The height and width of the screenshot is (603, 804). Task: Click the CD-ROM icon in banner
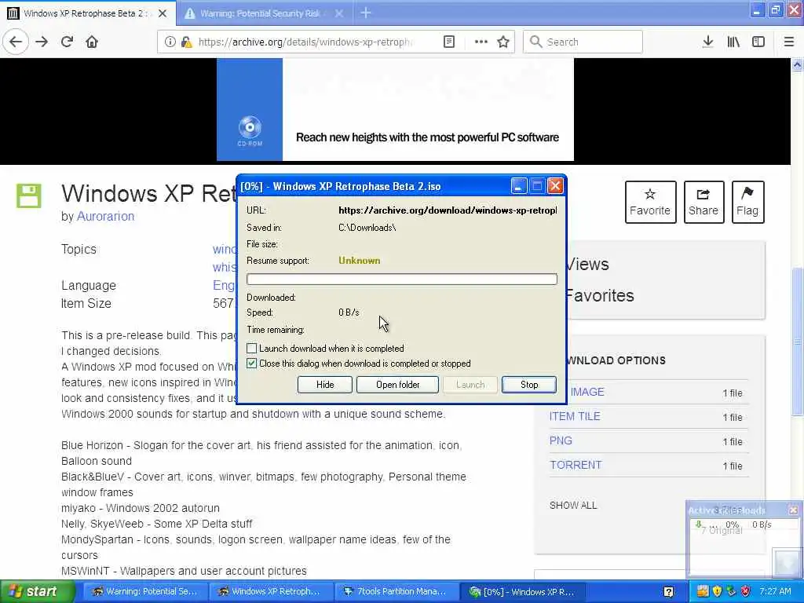250,130
